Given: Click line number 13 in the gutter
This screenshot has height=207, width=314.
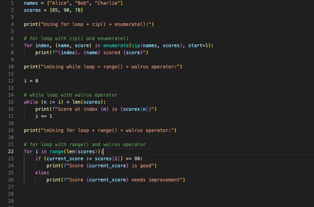Looking at the screenshot, I should pos(11,88).
